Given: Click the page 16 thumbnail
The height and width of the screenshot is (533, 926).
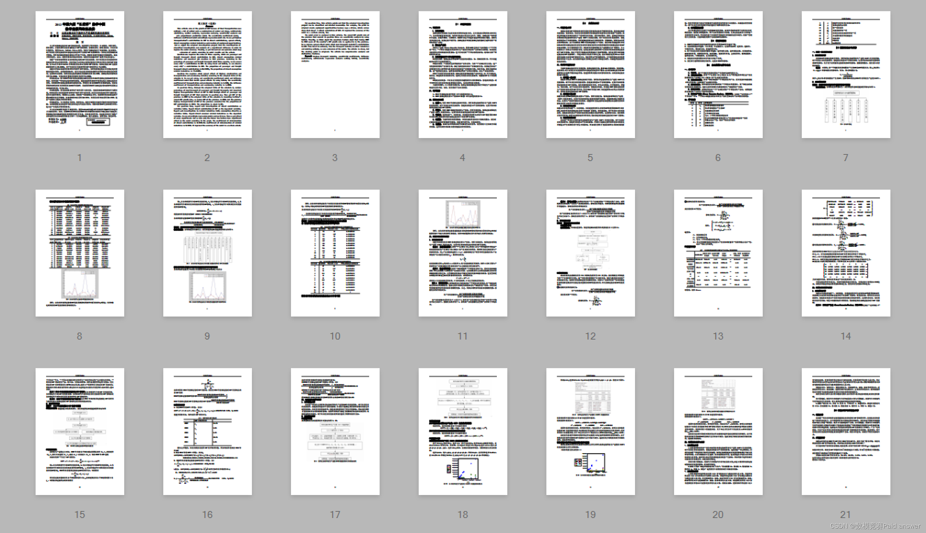Looking at the screenshot, I should point(207,432).
